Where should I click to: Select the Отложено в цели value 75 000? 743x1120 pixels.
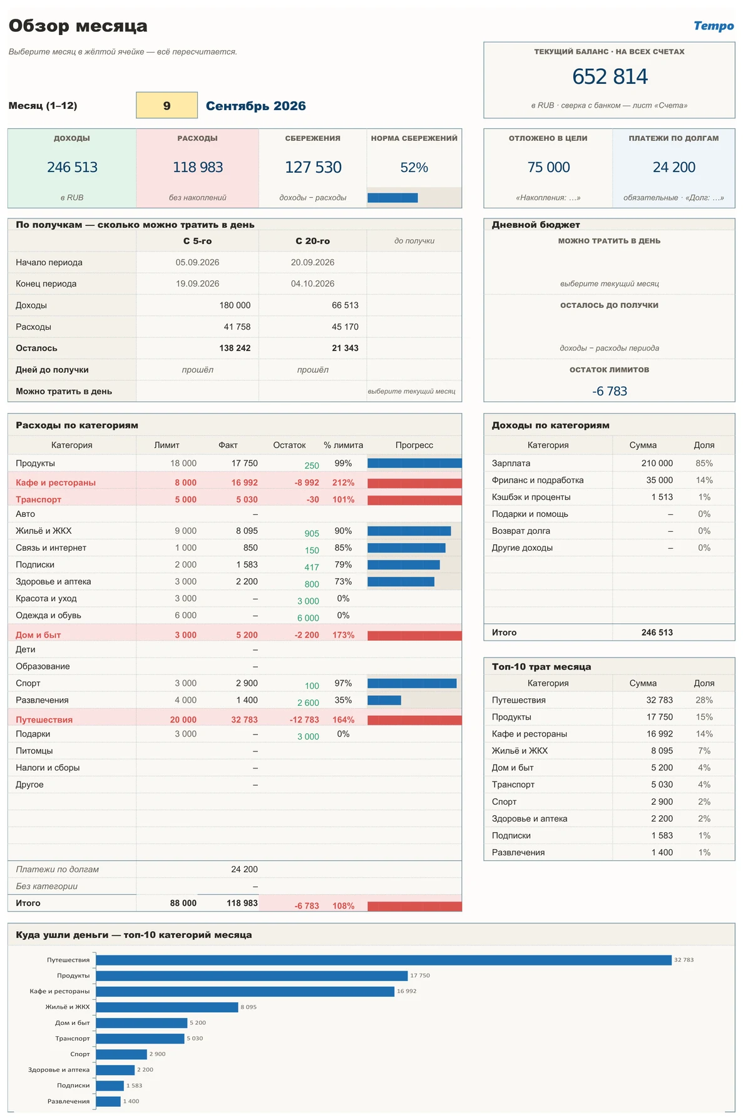[548, 167]
